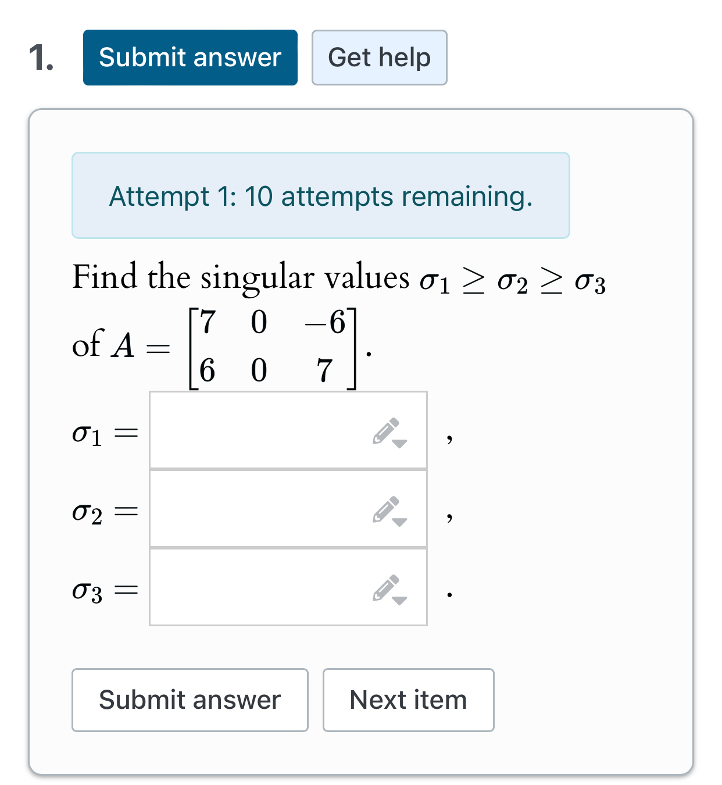Advance using the Next item button
This screenshot has width=722, height=785.
tap(408, 700)
